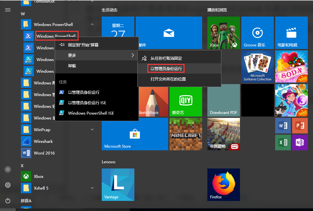The image size is (313, 211).
Task: Click the Microsoft Store tile
Action: point(135,134)
